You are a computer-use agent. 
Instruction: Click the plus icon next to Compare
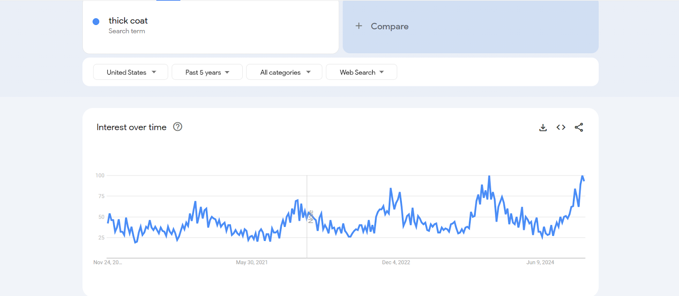[359, 26]
